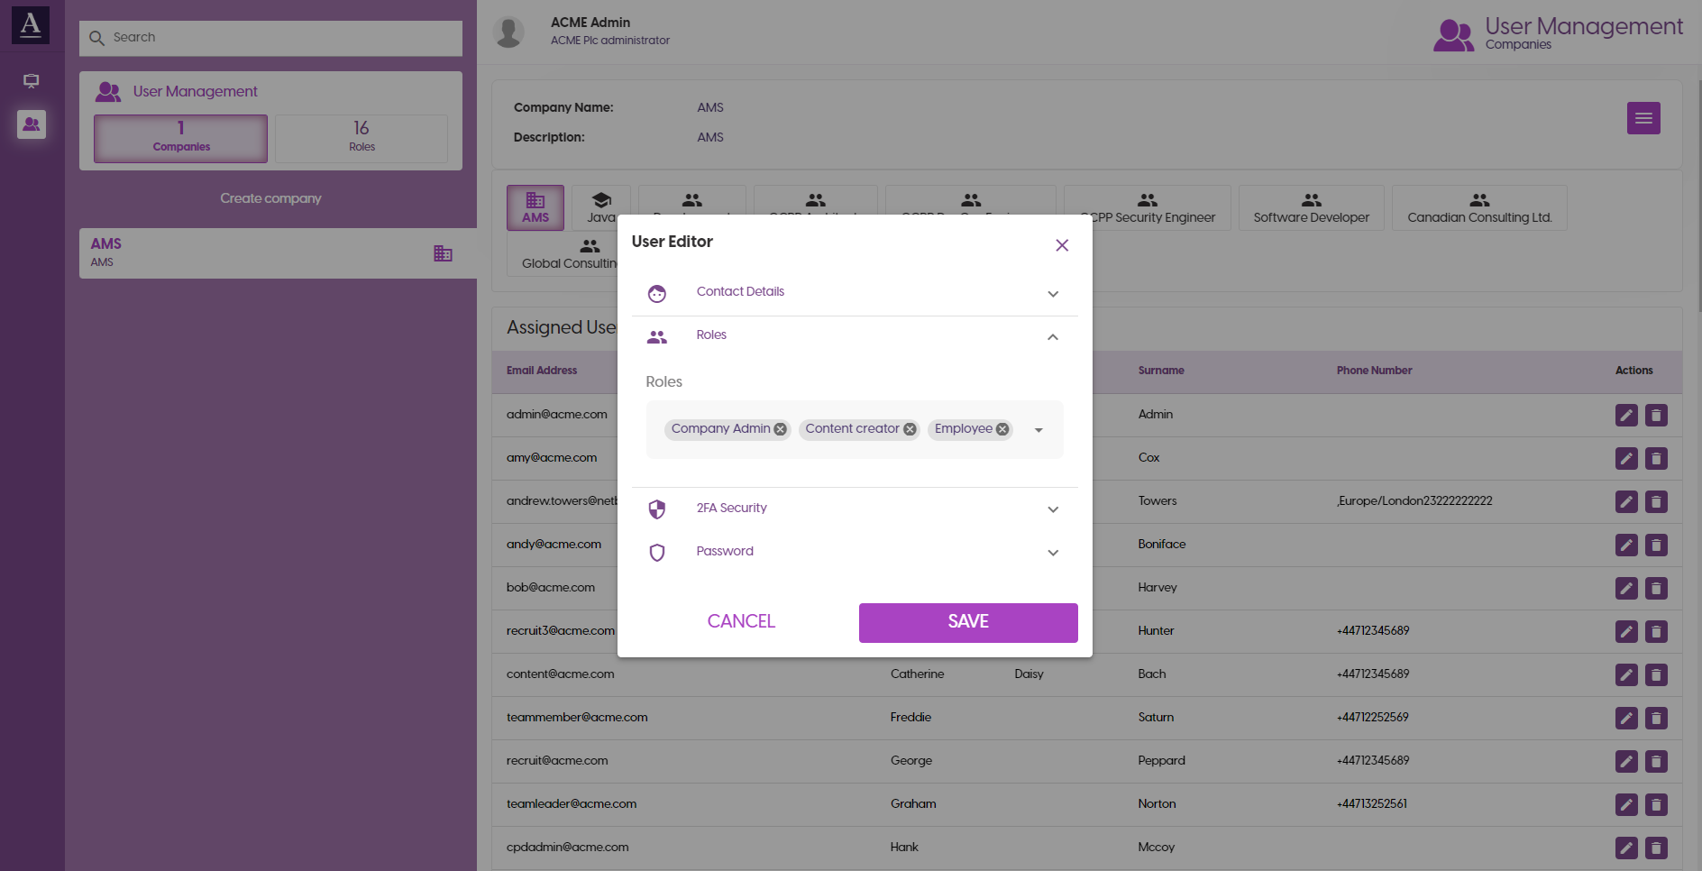Click the users icon in left sidebar
Viewport: 1702px width, 871px height.
click(x=32, y=124)
